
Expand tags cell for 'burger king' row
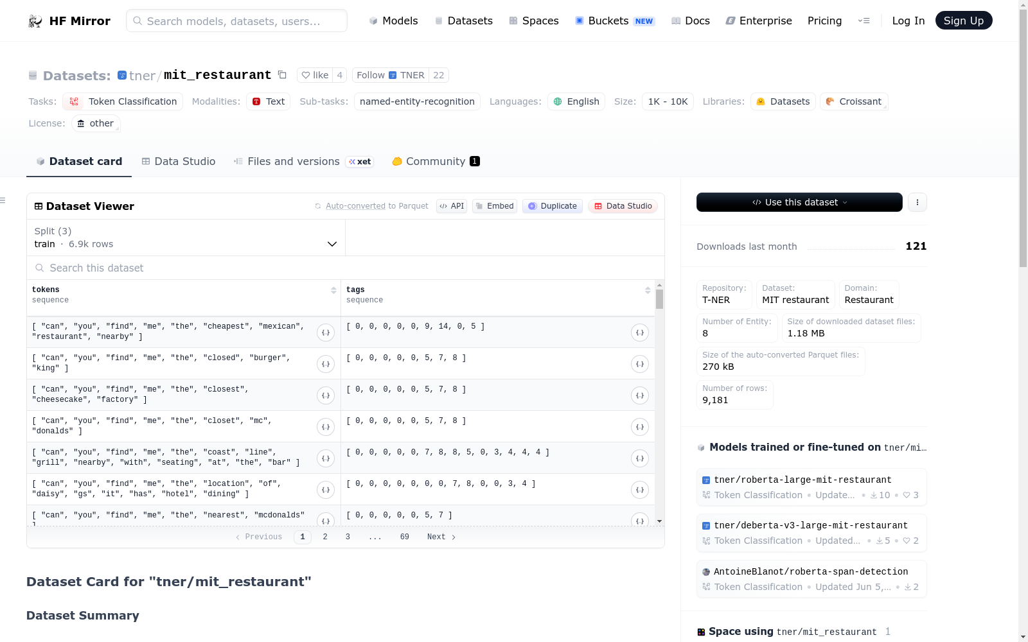pyautogui.click(x=640, y=364)
